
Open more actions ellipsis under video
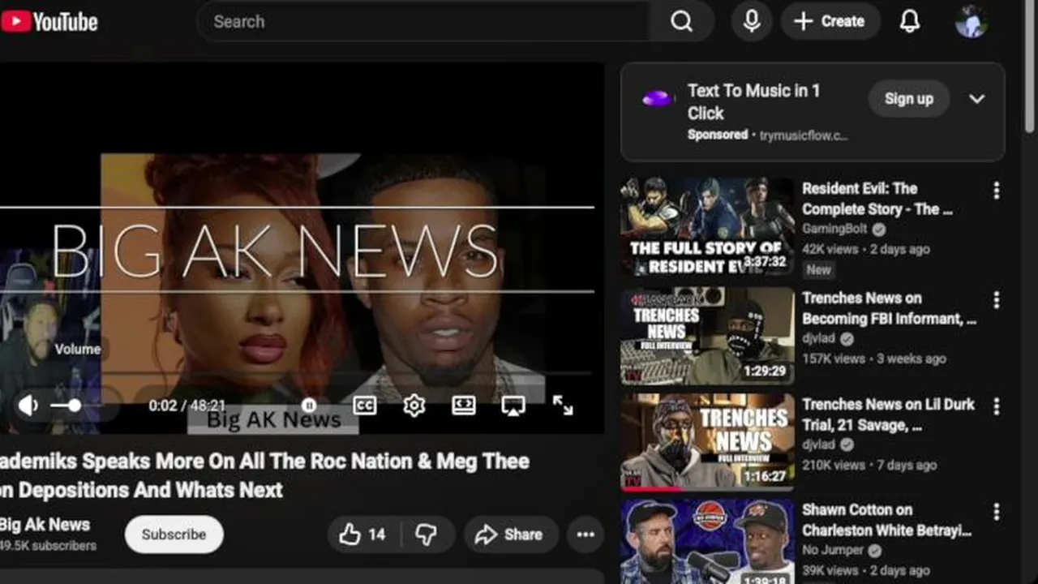click(585, 535)
